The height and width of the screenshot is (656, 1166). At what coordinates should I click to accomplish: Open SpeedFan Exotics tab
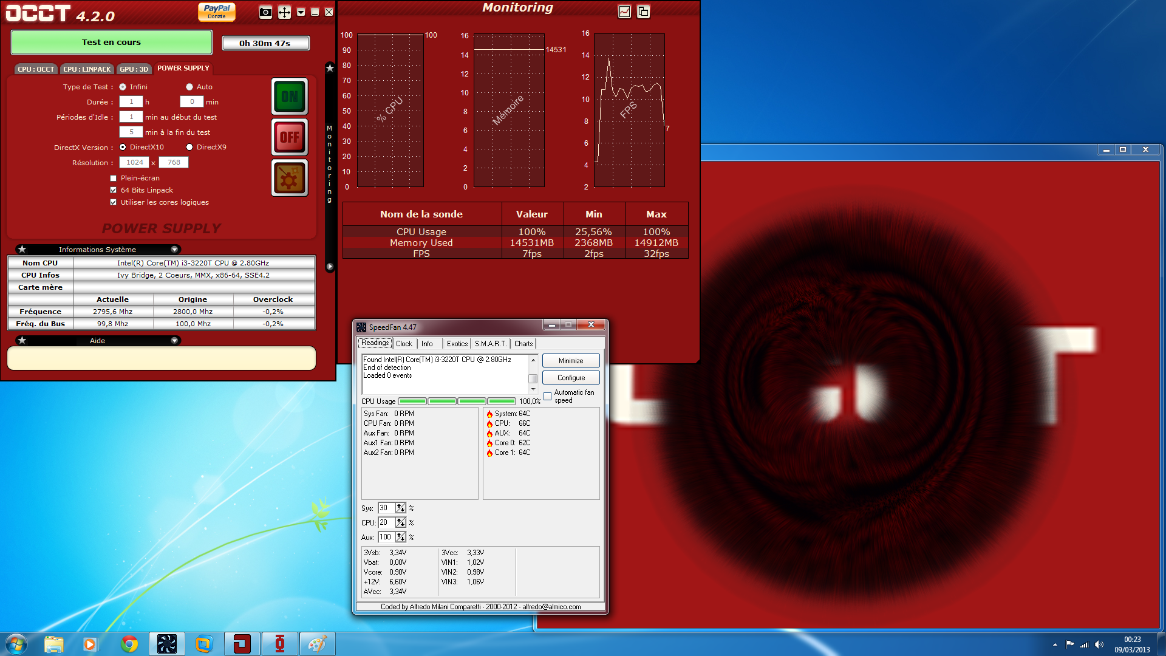click(x=457, y=344)
